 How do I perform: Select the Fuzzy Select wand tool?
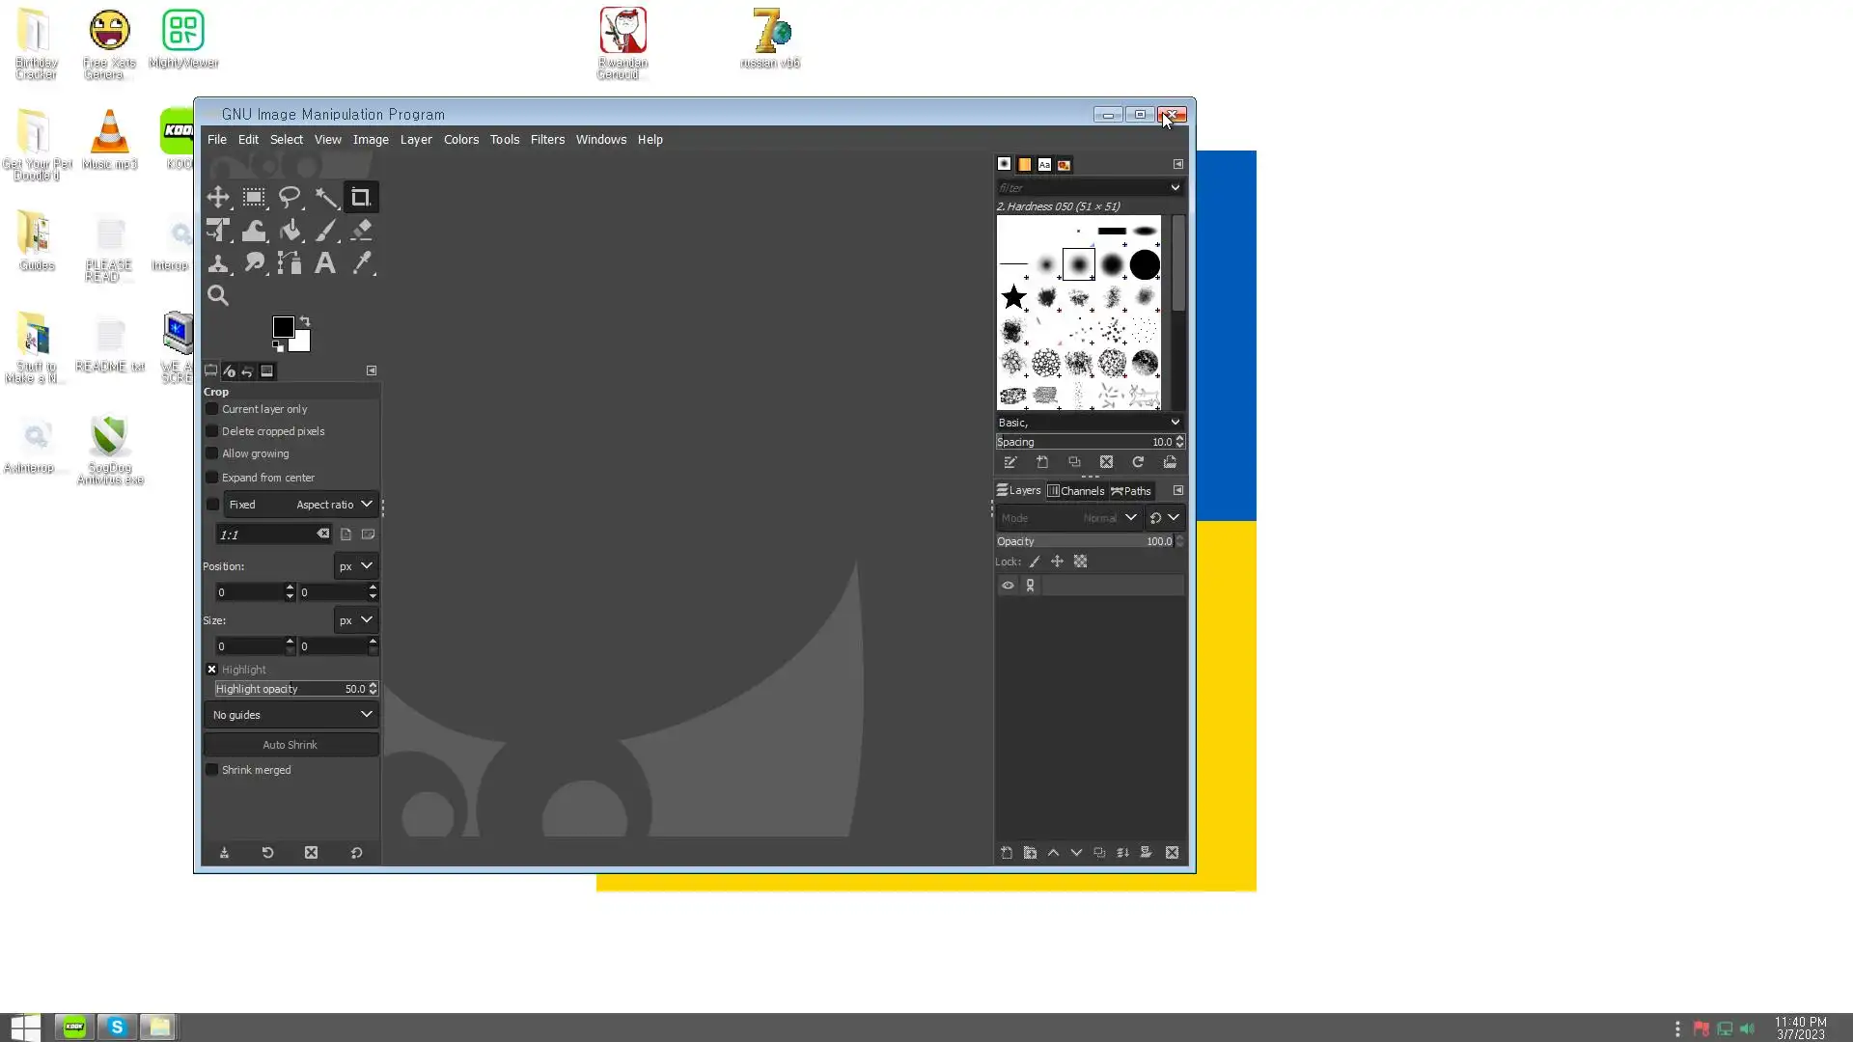[326, 198]
